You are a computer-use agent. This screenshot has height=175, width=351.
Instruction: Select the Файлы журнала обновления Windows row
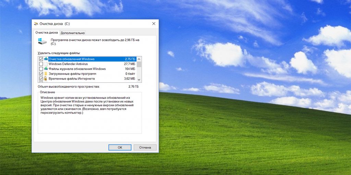tap(87, 69)
